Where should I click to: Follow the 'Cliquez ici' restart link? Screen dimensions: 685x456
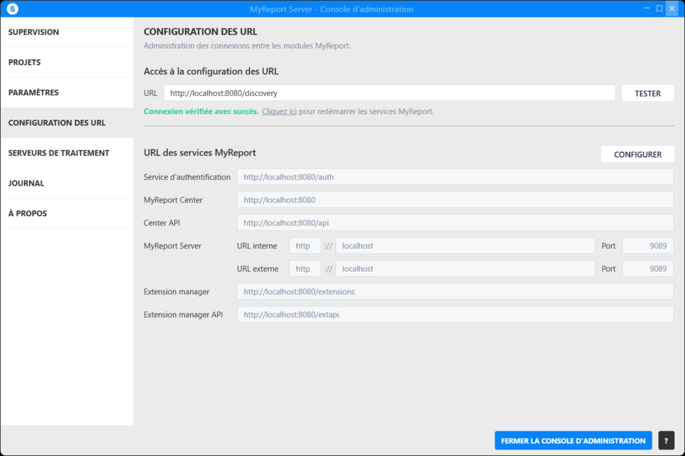click(279, 111)
